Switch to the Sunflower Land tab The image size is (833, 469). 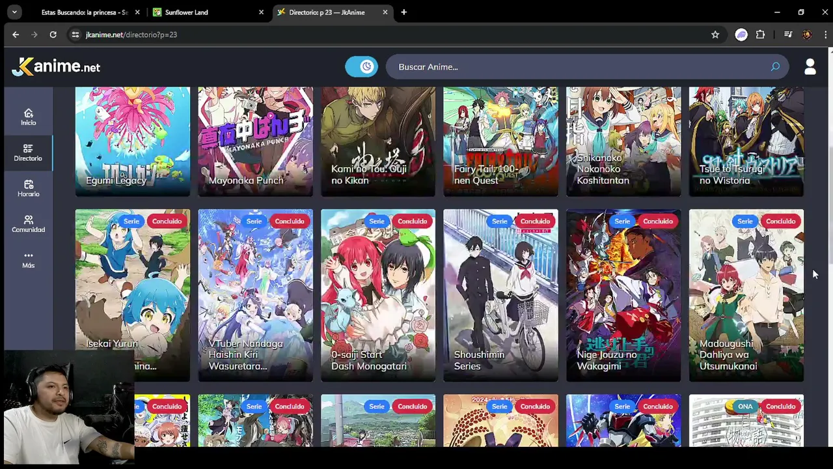(209, 12)
